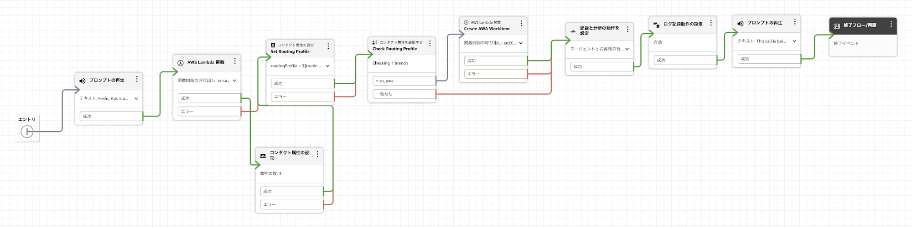The height and width of the screenshot is (228, 912).
Task: Click icon of コンタクト属性の設定 block with 属性の数: 3
Action: coord(263,156)
